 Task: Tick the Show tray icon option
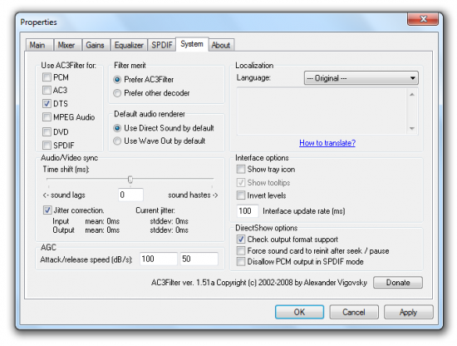241,169
